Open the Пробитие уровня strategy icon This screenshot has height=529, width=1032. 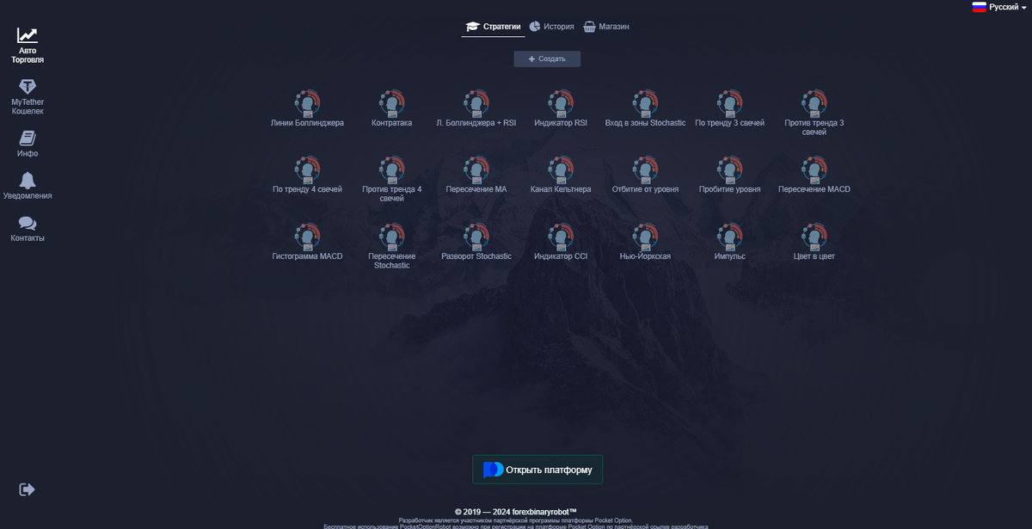tap(730, 169)
